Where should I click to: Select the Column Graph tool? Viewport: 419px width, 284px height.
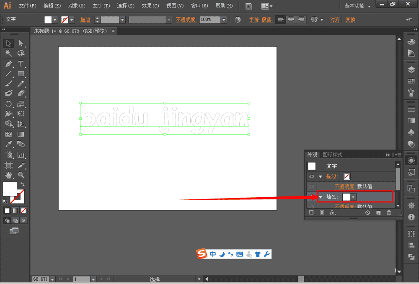21,155
